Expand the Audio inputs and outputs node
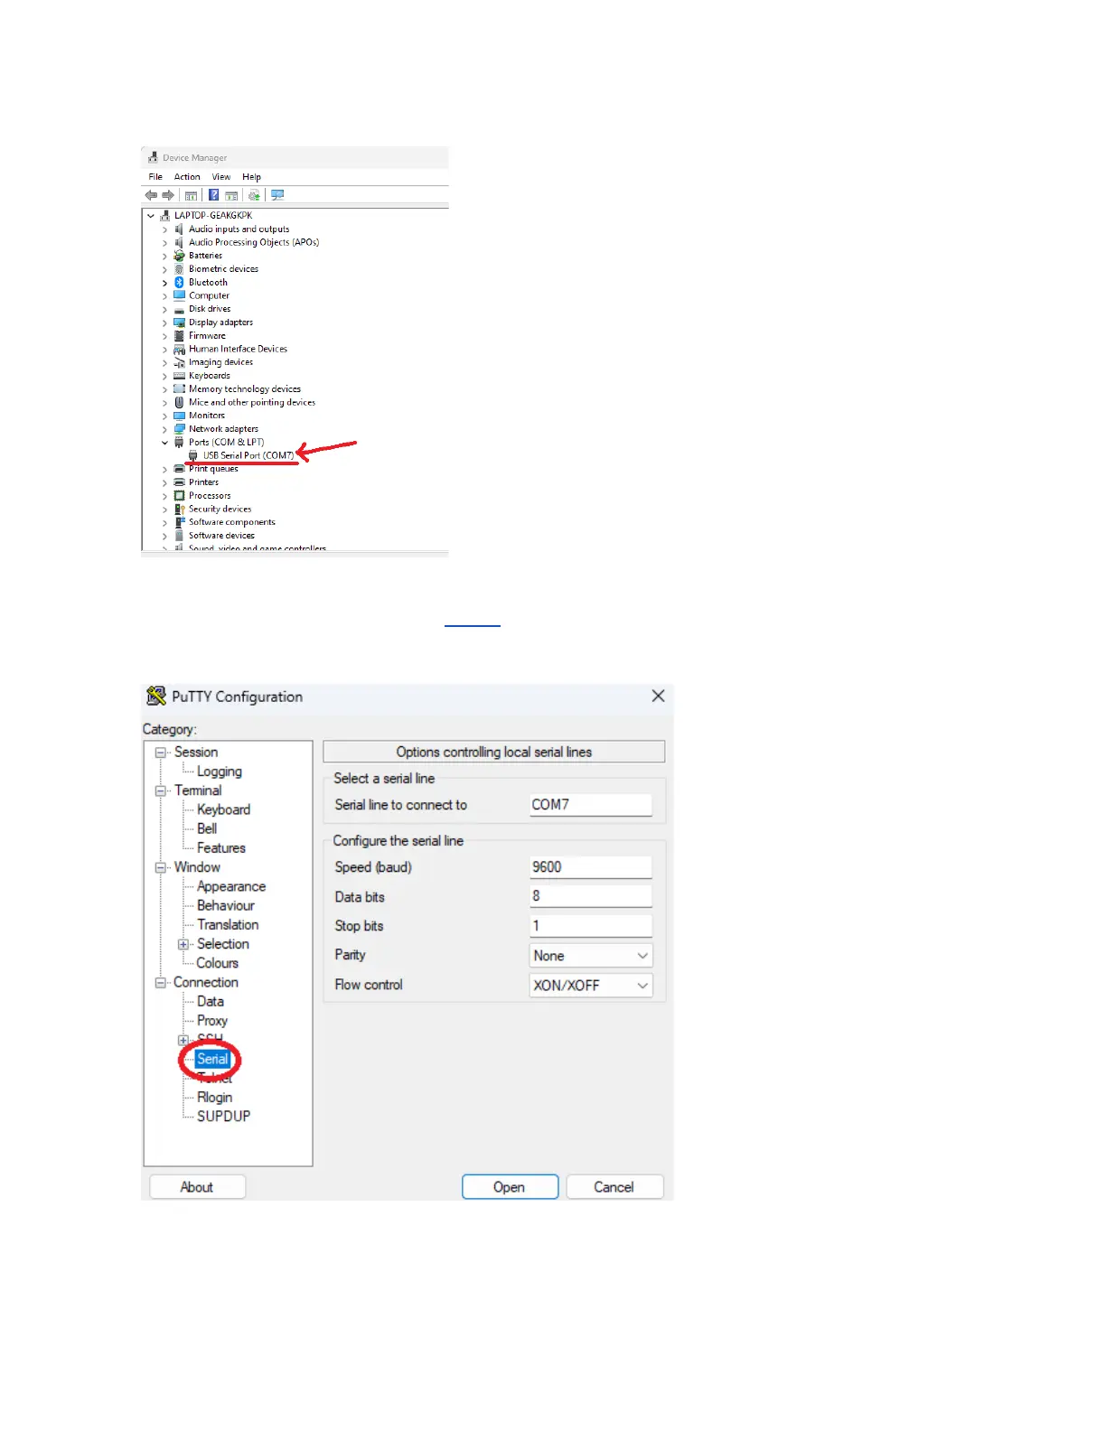 tap(164, 229)
